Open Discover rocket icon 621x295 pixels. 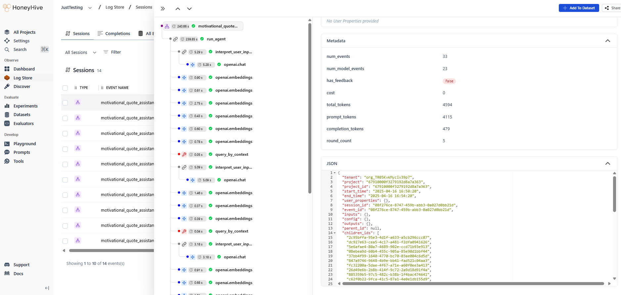[7, 86]
